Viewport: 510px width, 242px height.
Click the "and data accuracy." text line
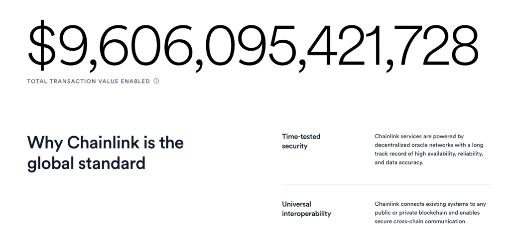(x=398, y=163)
